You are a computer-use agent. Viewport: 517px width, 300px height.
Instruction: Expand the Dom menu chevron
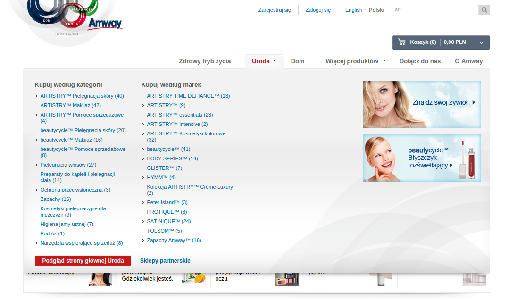tap(310, 61)
